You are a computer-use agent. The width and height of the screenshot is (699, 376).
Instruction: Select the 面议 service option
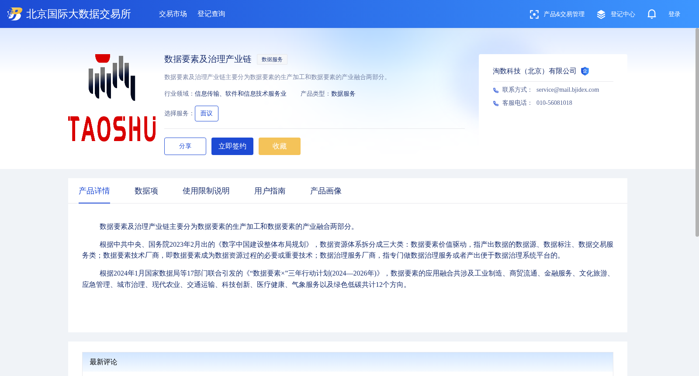coord(207,114)
